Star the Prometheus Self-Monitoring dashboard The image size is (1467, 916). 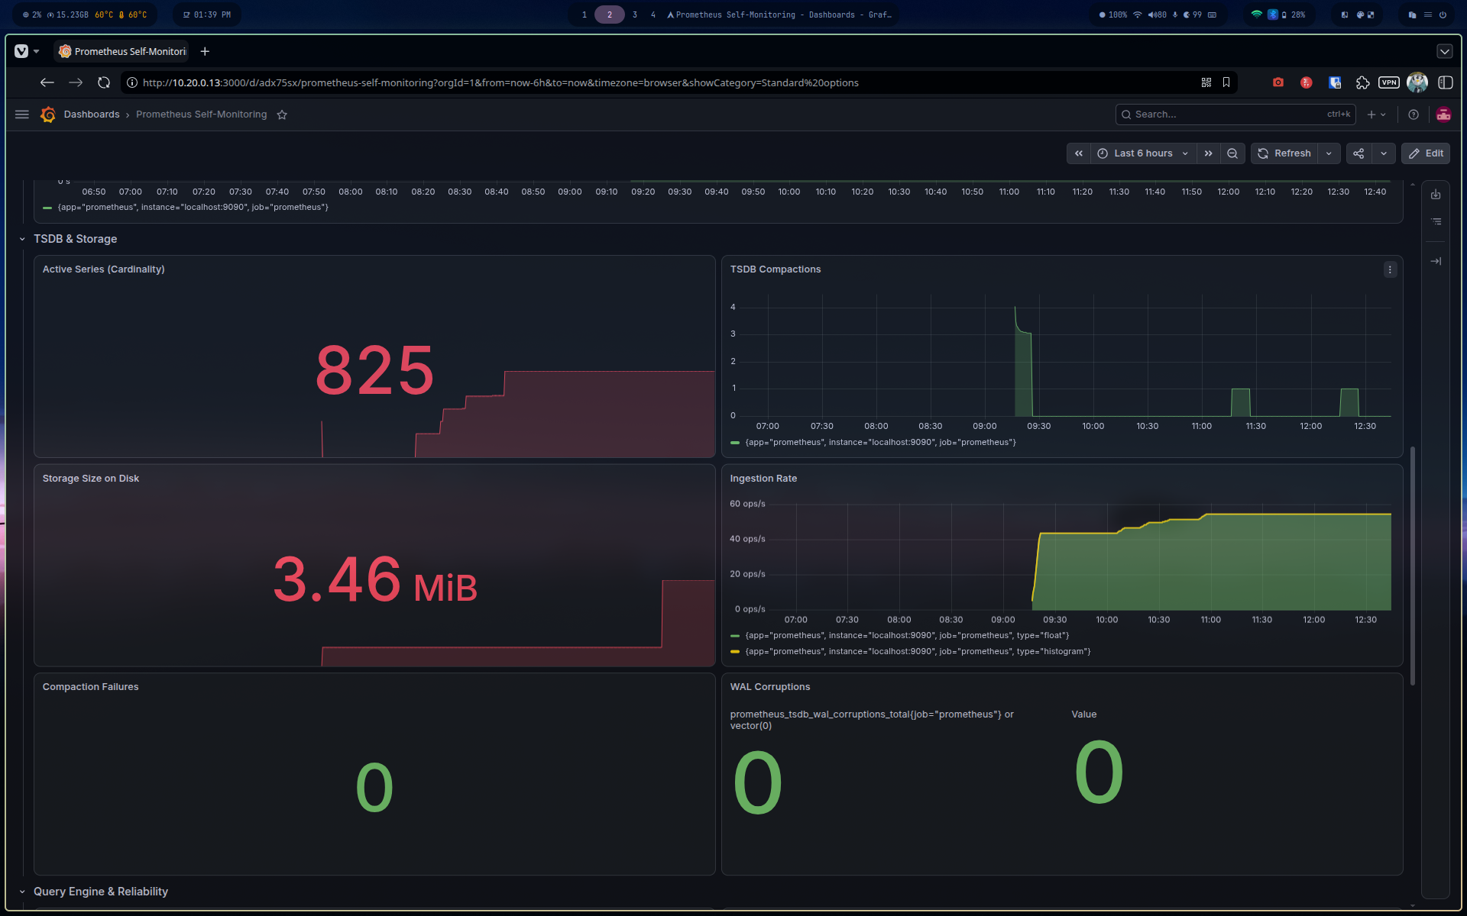pyautogui.click(x=282, y=114)
